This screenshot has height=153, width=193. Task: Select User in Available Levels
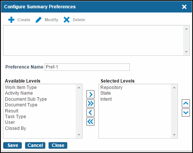pyautogui.click(x=10, y=122)
